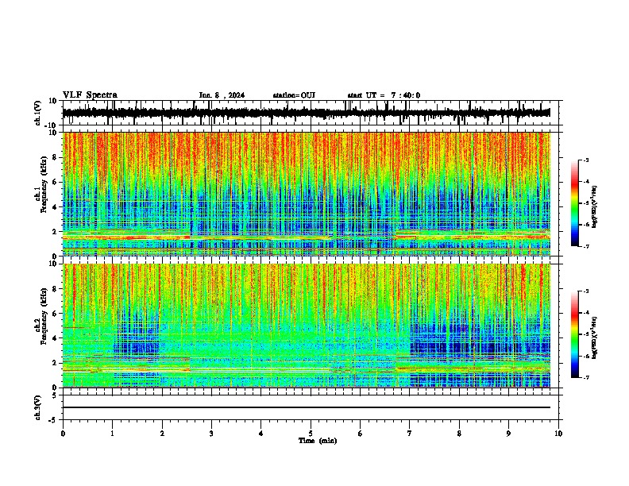Image resolution: width=629 pixels, height=486 pixels.
Task: Click the "start UT = 7:40:0" text
Action: pos(384,95)
